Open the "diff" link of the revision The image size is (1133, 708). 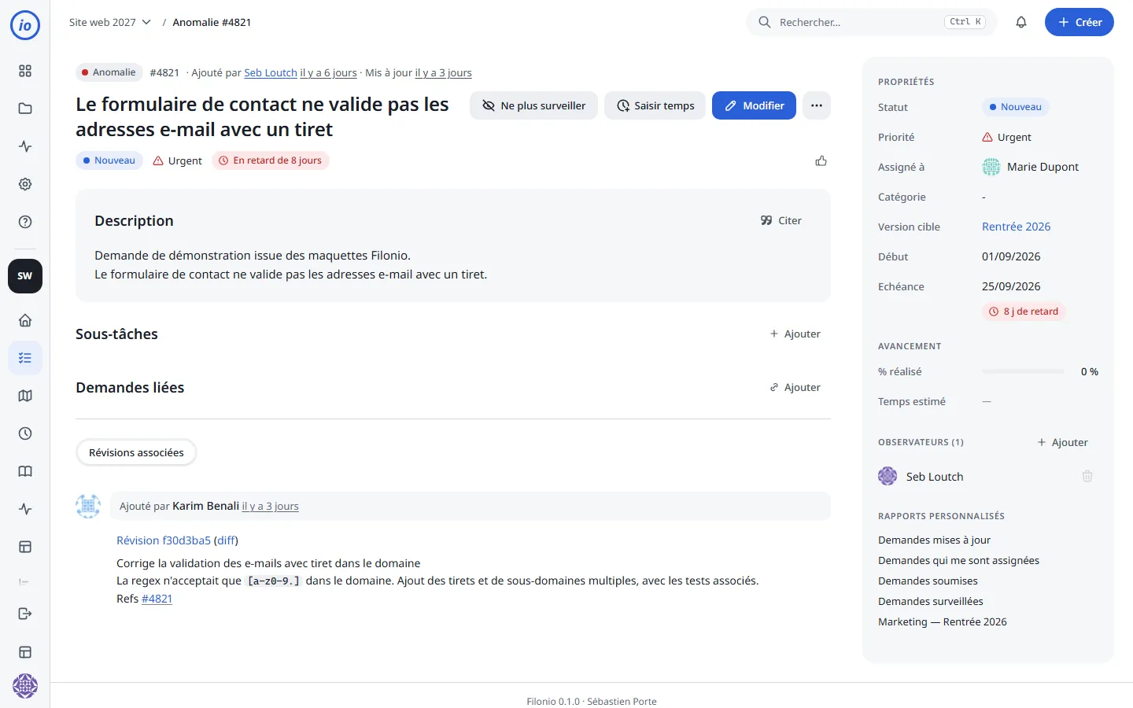[x=226, y=540]
